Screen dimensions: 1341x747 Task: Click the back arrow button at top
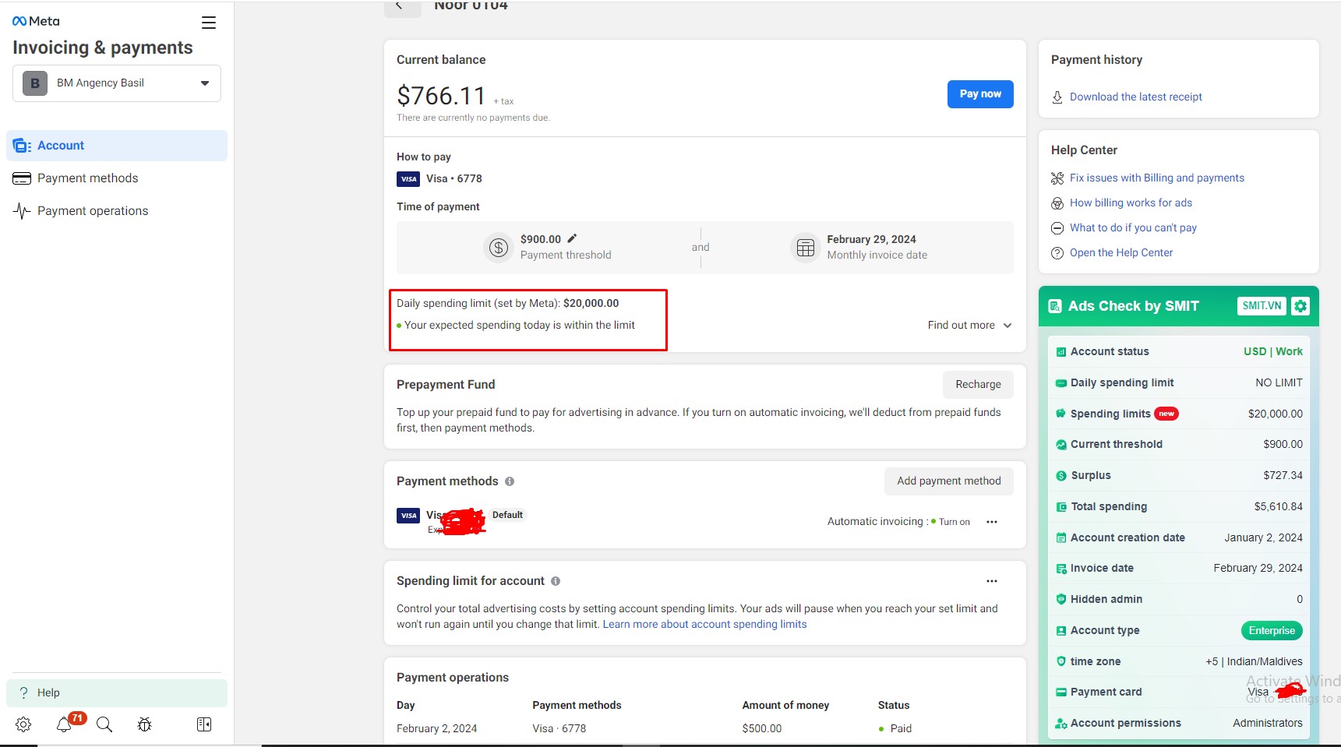pos(402,6)
